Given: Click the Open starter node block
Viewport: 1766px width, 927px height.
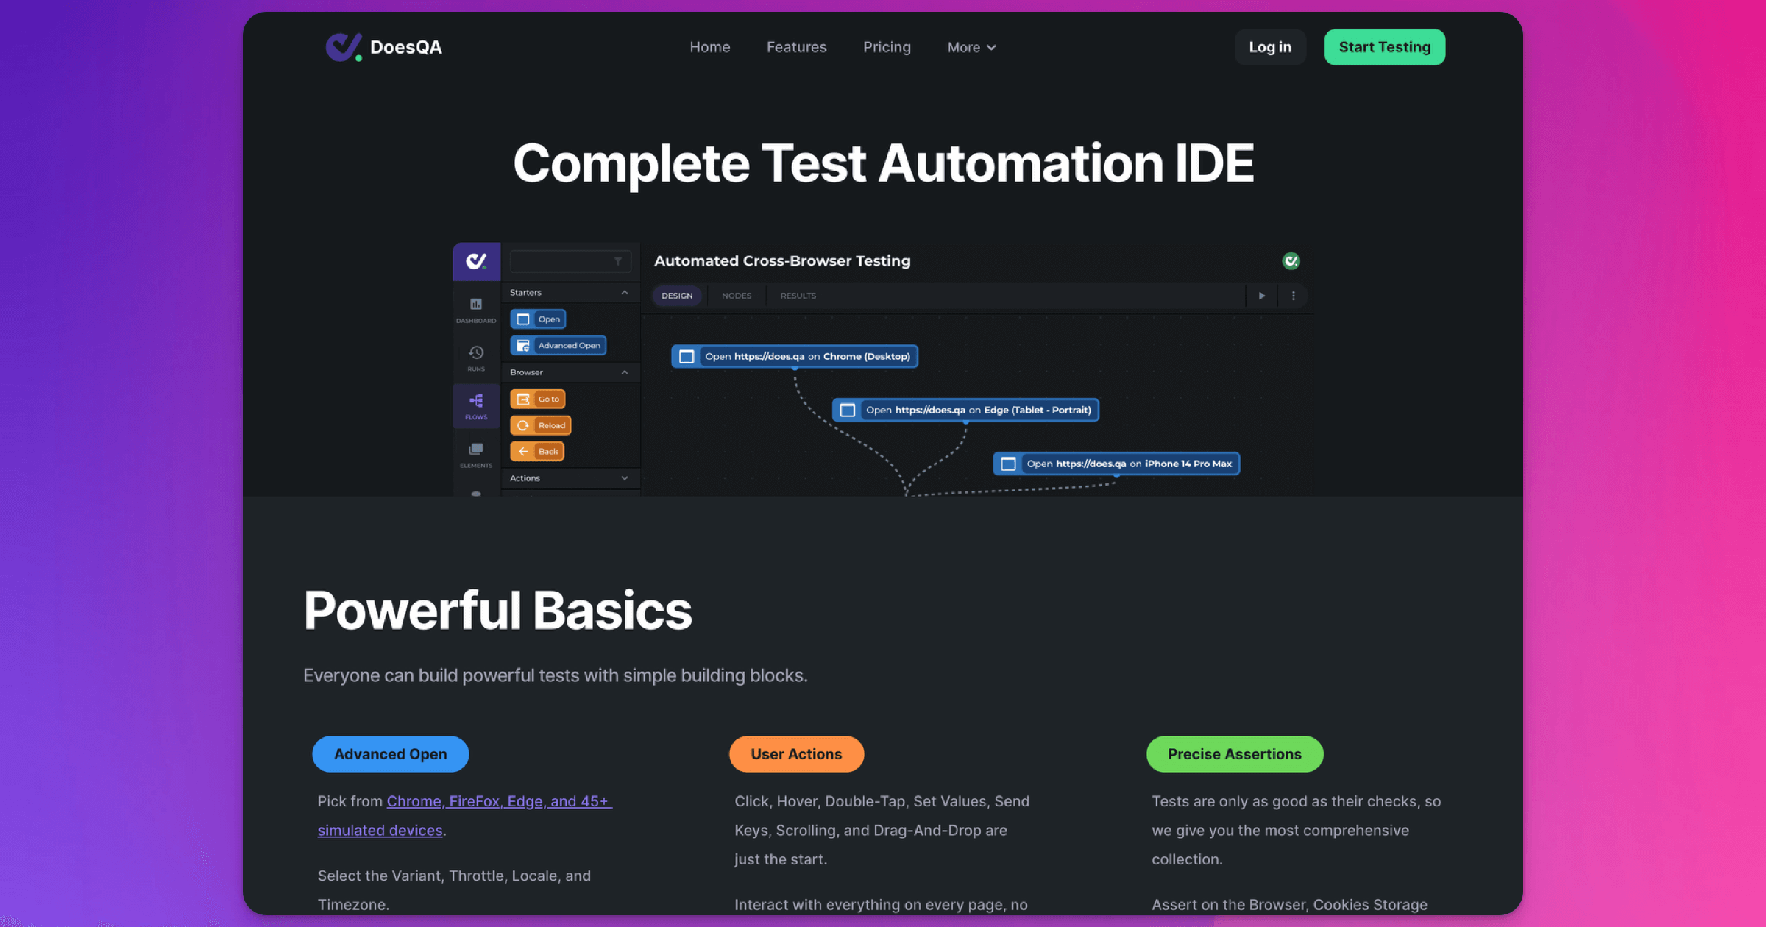Looking at the screenshot, I should tap(538, 319).
